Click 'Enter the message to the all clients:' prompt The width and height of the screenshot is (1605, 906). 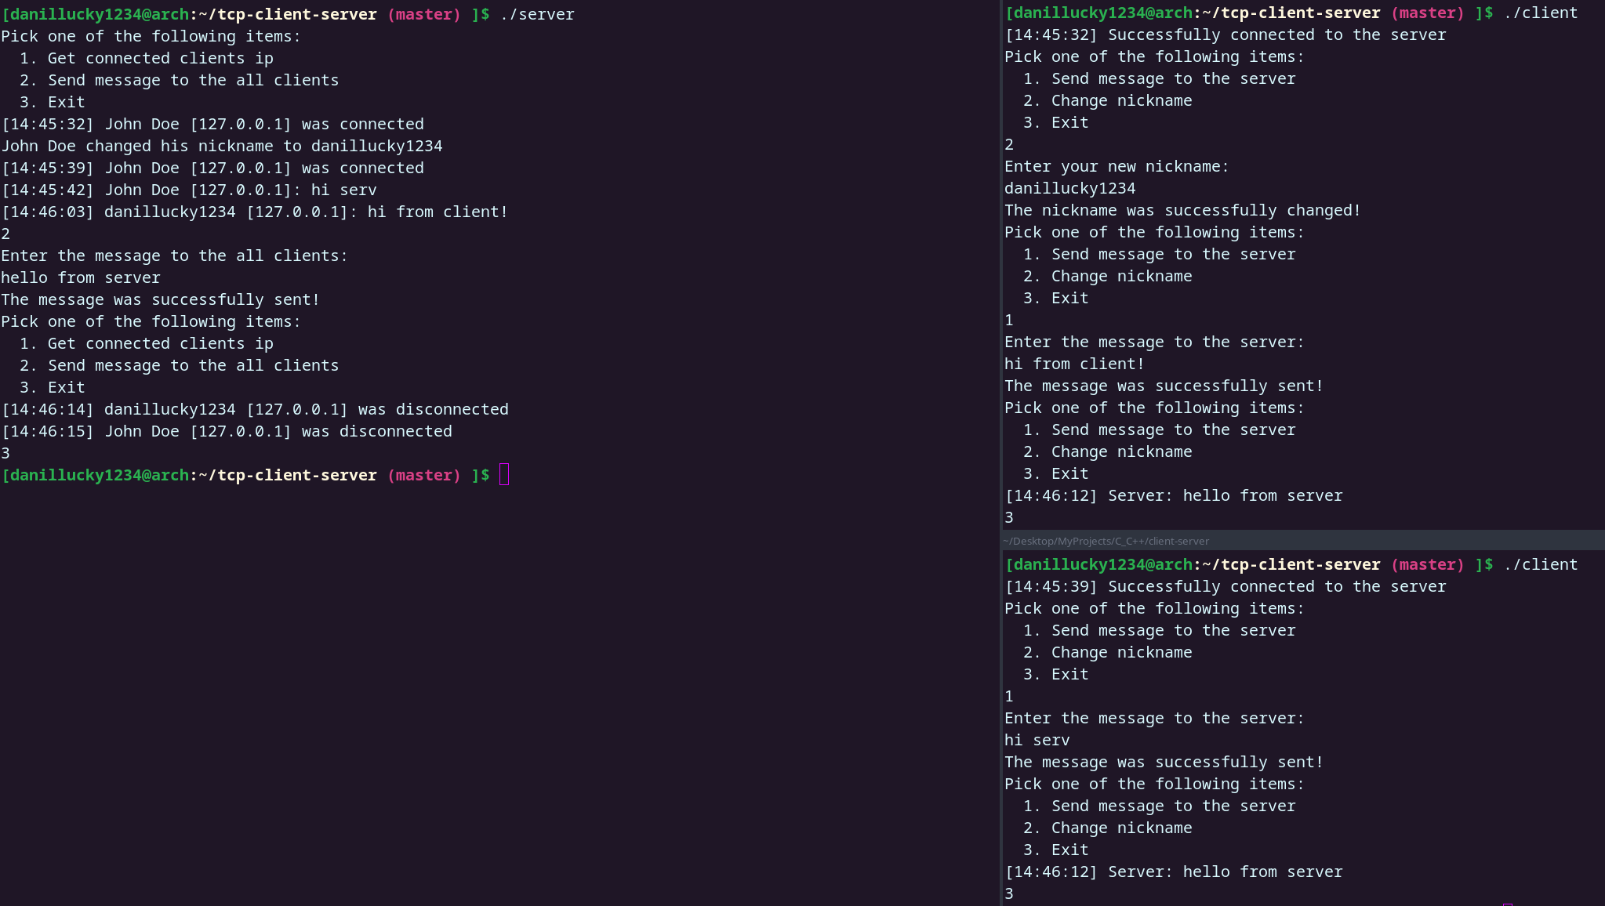(174, 255)
